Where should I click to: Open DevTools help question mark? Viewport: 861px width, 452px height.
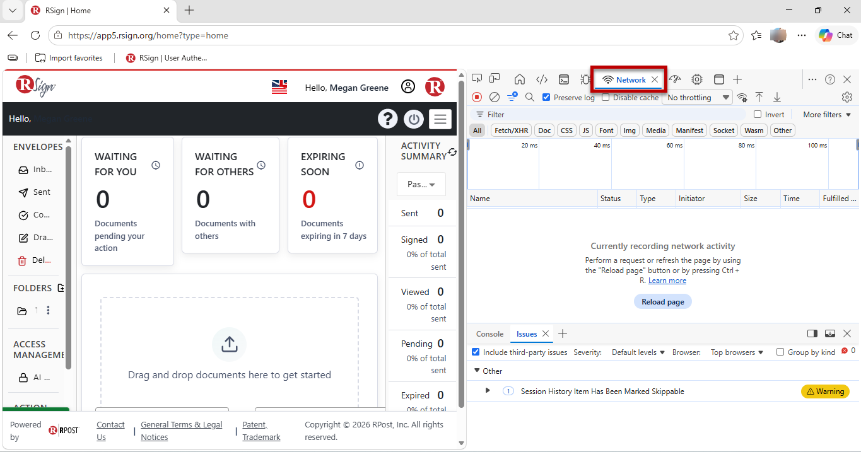click(830, 79)
